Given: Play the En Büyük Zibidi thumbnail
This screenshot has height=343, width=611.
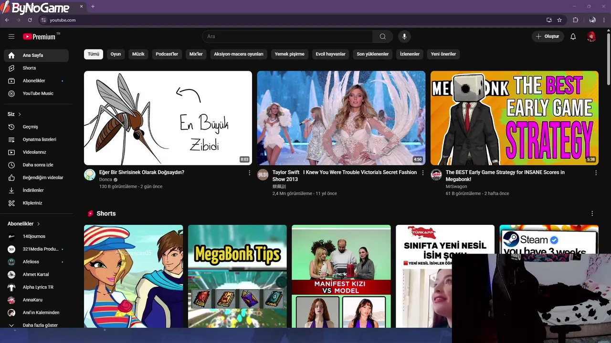Looking at the screenshot, I should pyautogui.click(x=168, y=118).
